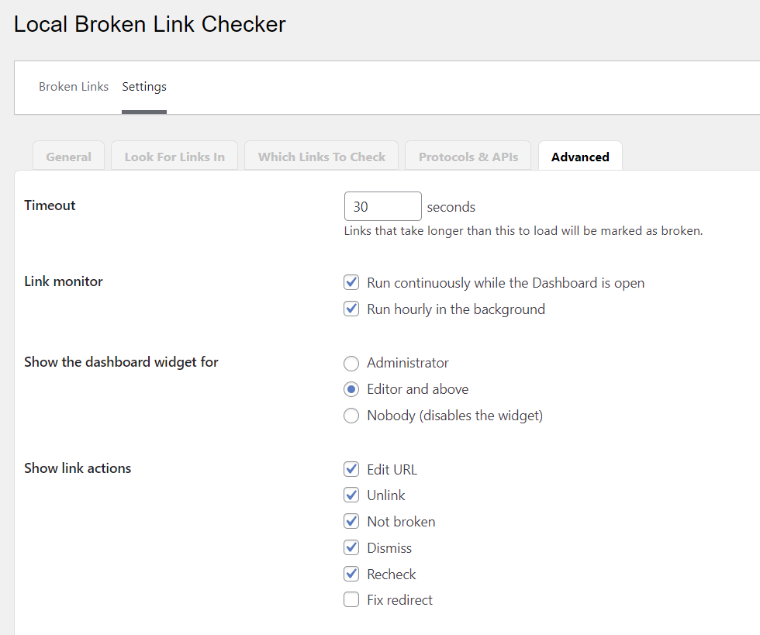This screenshot has width=760, height=635.
Task: Uncheck the Edit URL link action
Action: coord(351,469)
